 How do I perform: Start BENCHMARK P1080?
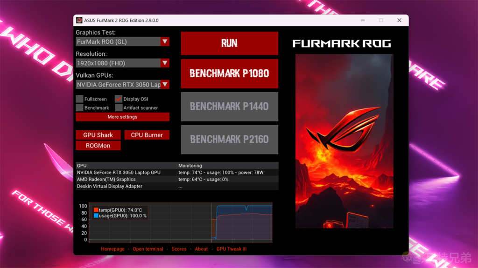pos(230,74)
